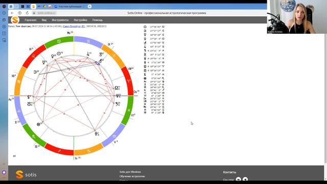The image size is (327, 184).
Task: Open the Sotis для Windows footer link
Action: click(x=130, y=172)
